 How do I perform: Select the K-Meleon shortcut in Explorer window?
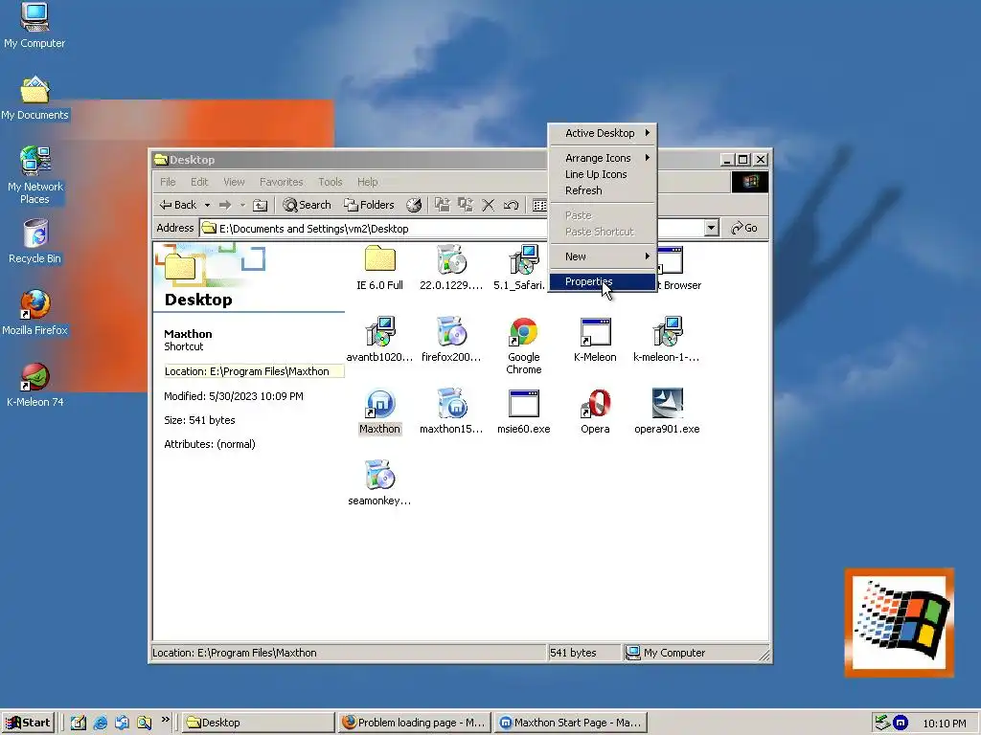point(595,340)
